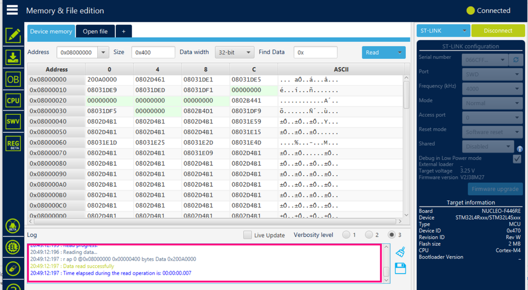Select cell value 08031E09
Screen dimensions: 528x290
click(205, 153)
